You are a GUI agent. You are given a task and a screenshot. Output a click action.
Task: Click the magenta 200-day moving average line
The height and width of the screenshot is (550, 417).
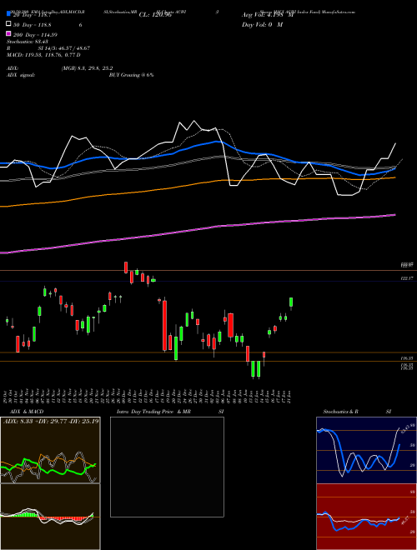click(198, 230)
